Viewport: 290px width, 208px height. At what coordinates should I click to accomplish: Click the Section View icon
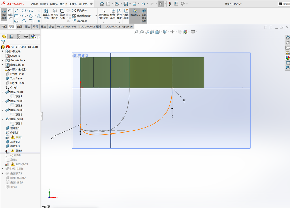(152, 32)
